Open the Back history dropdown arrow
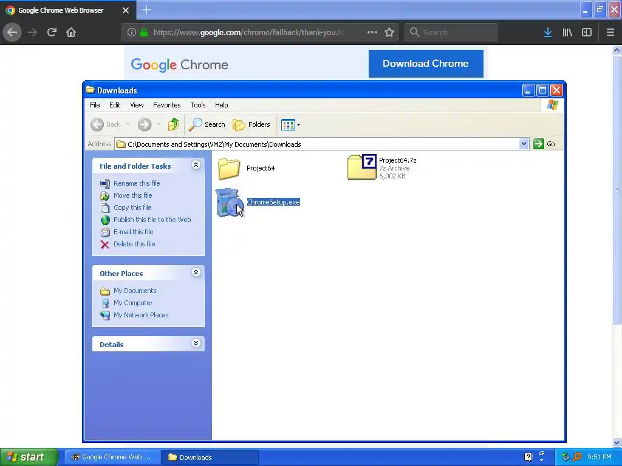This screenshot has height=466, width=622. (x=128, y=124)
